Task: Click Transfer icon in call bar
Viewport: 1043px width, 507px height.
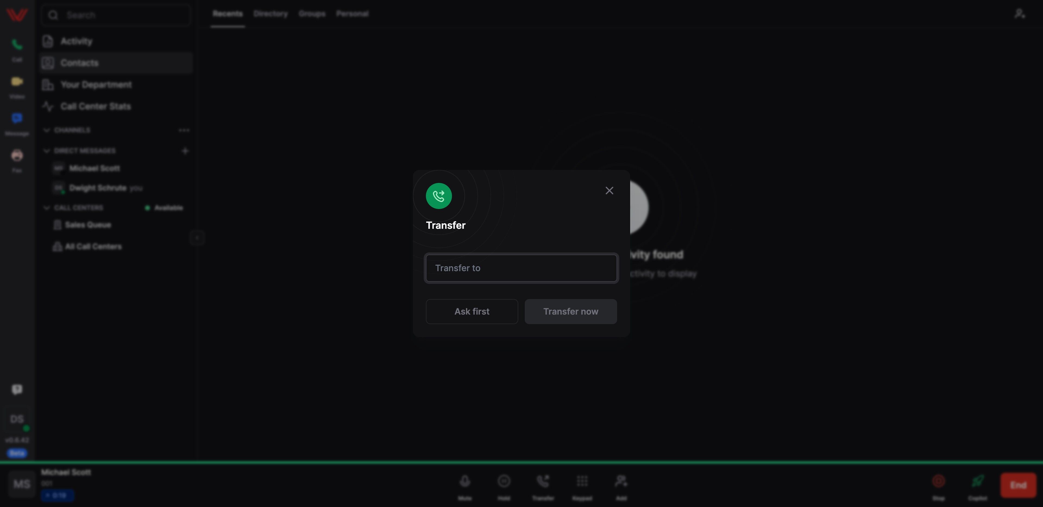Action: [543, 481]
